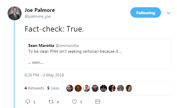The height and width of the screenshot is (108, 177).
Task: Open the red-toned liker avatar
Action: (x=78, y=88)
